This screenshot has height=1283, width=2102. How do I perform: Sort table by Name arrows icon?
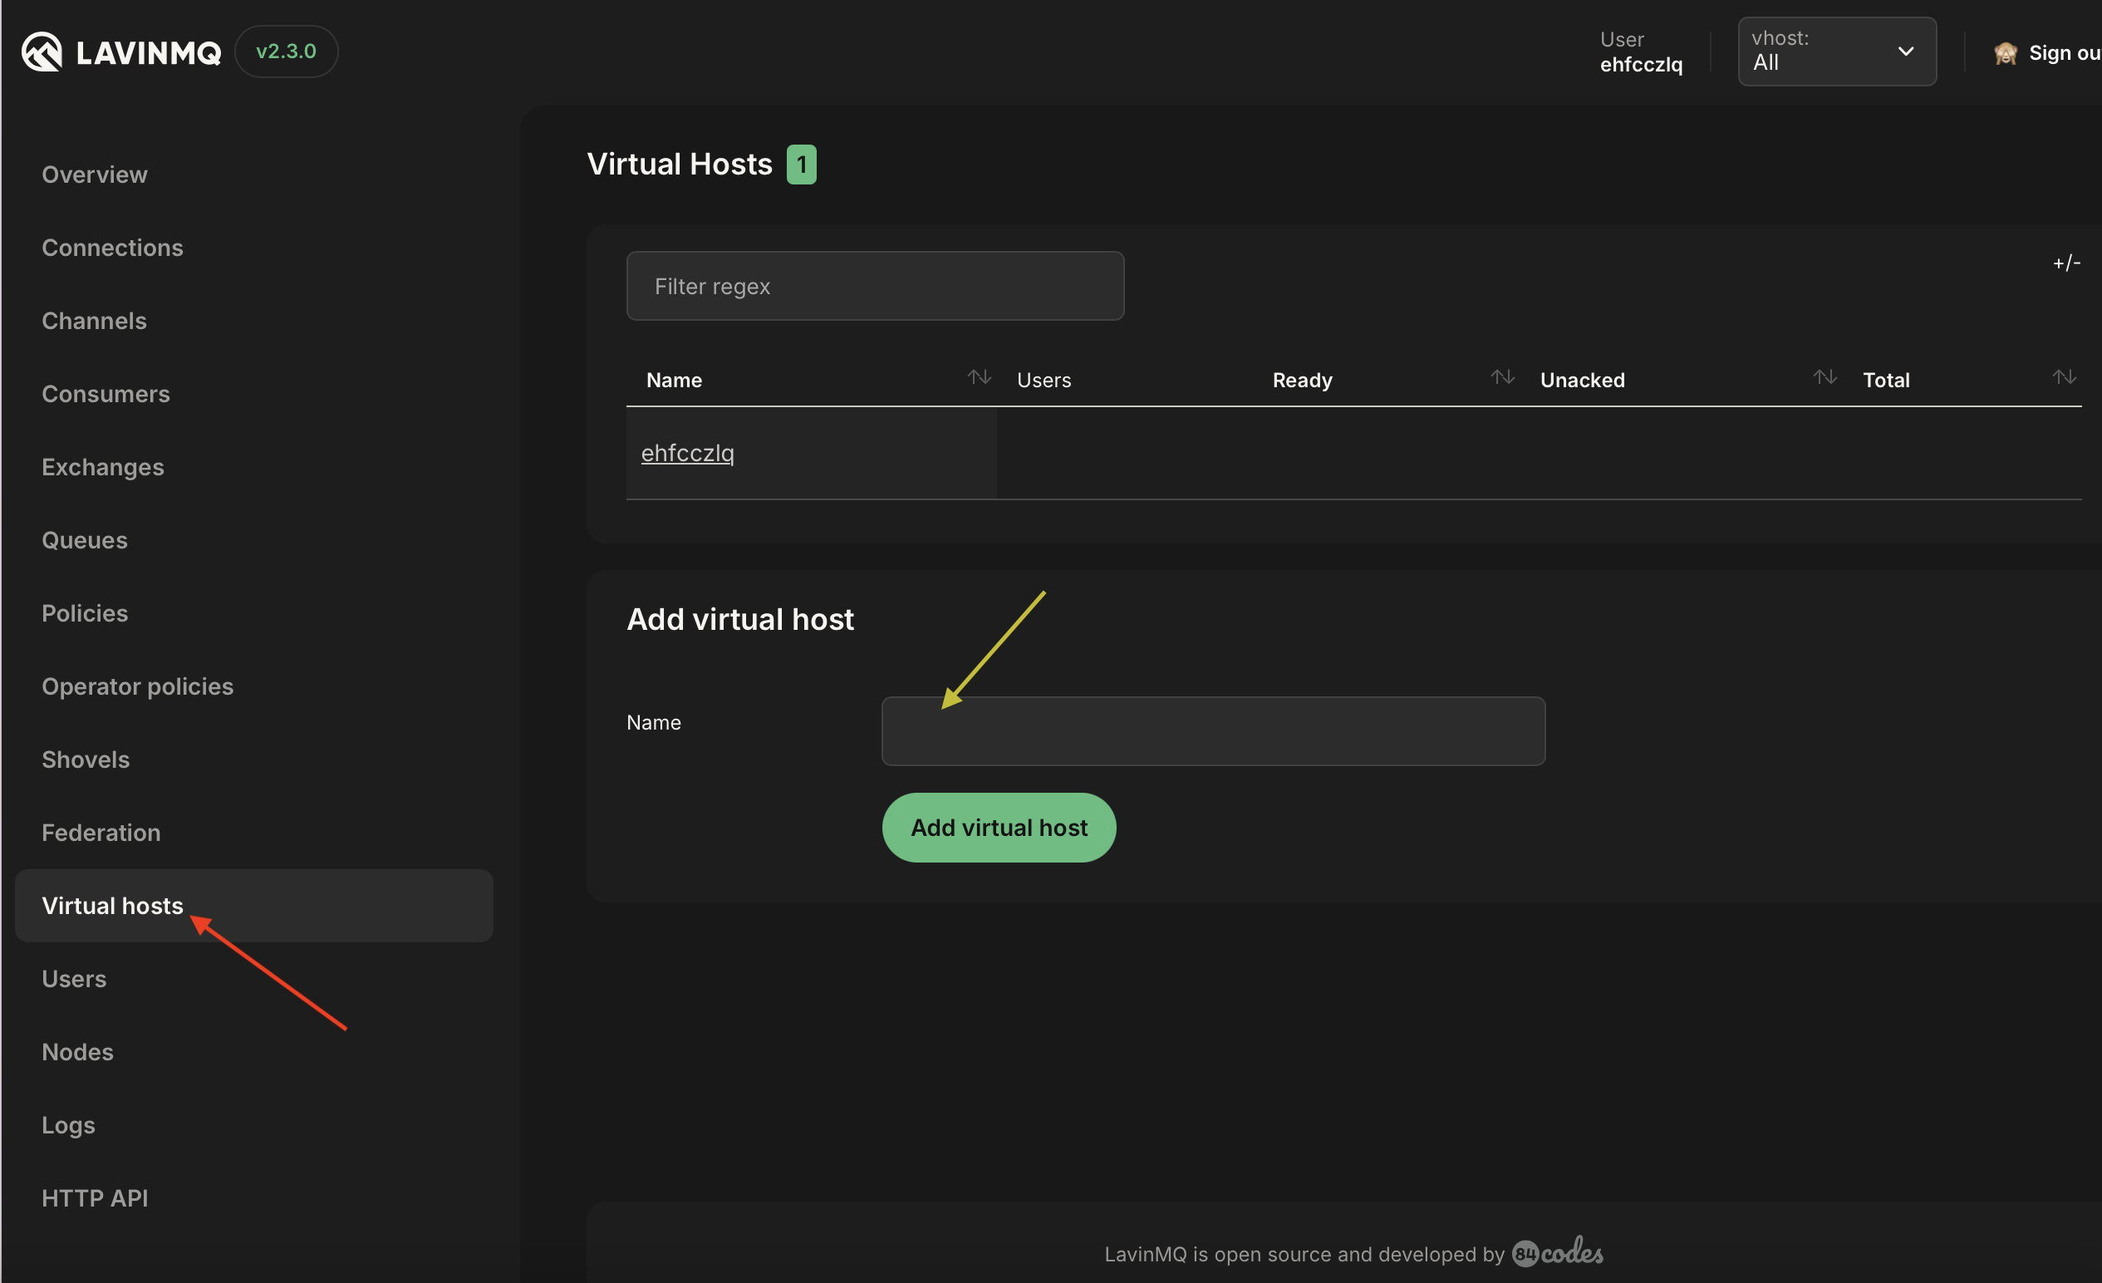pyautogui.click(x=980, y=377)
